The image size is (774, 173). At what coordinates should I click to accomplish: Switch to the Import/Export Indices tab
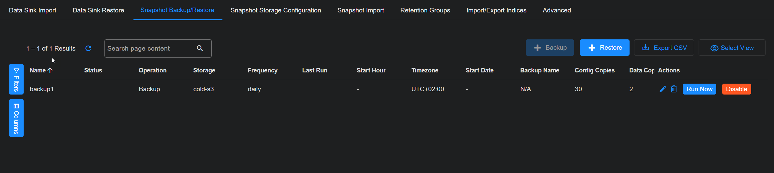pyautogui.click(x=496, y=10)
